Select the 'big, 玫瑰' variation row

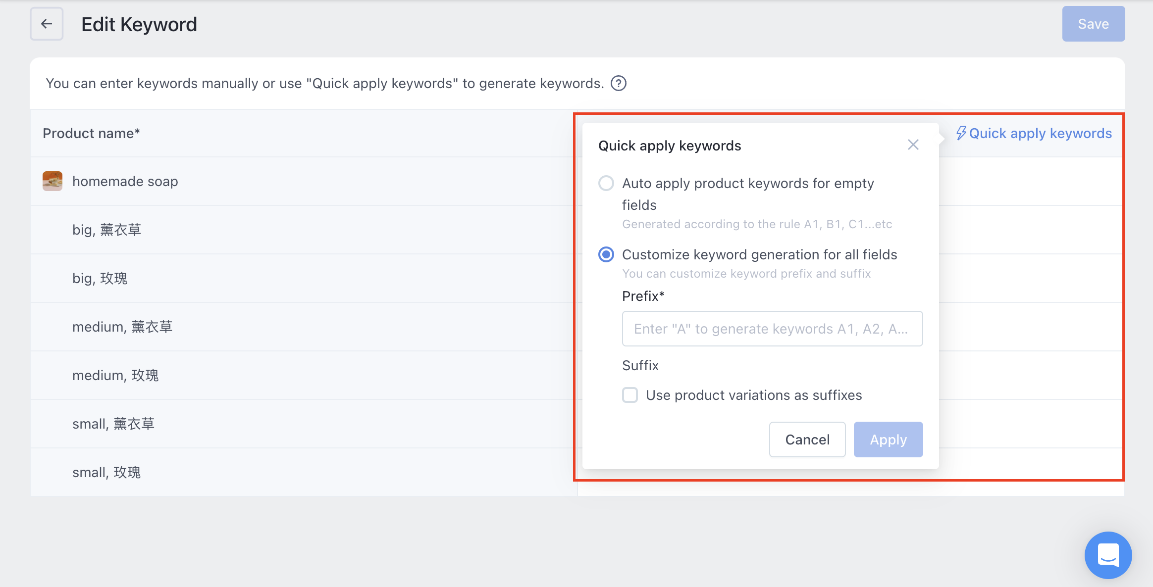(x=303, y=278)
